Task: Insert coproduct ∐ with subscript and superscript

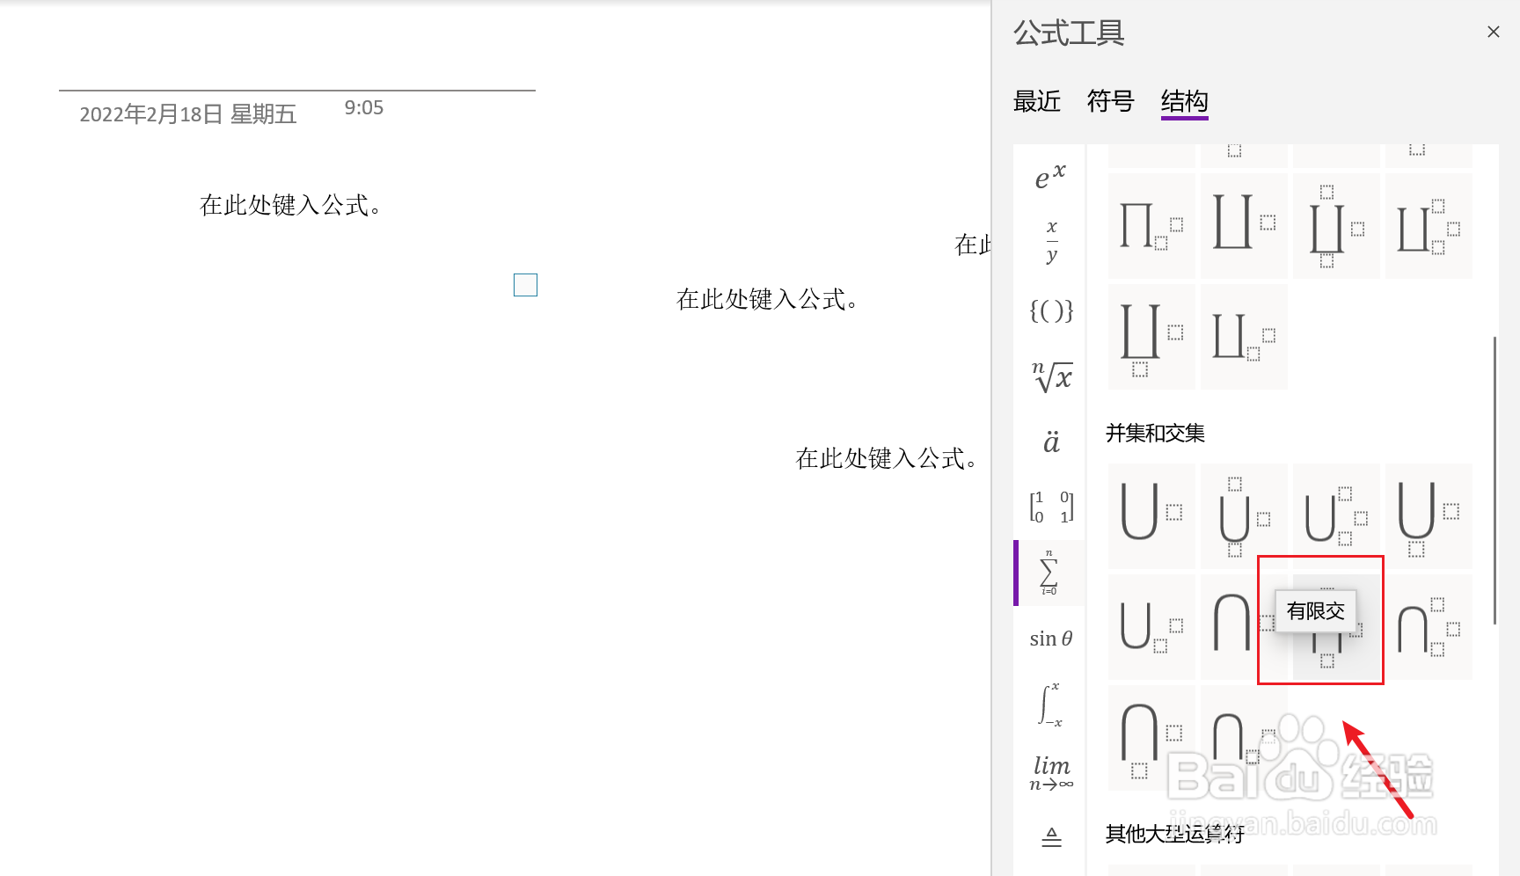Action: (x=1429, y=226)
